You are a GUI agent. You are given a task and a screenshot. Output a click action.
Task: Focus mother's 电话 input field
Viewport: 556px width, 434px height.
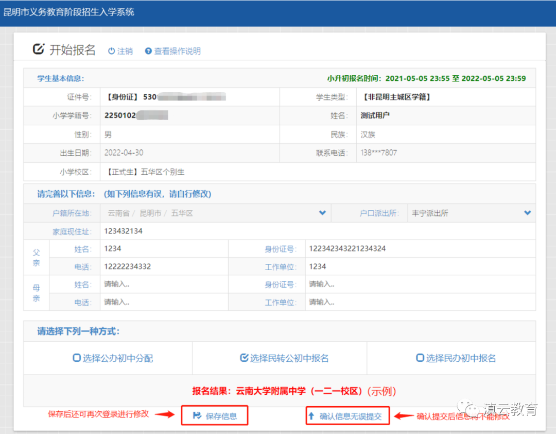(x=164, y=302)
